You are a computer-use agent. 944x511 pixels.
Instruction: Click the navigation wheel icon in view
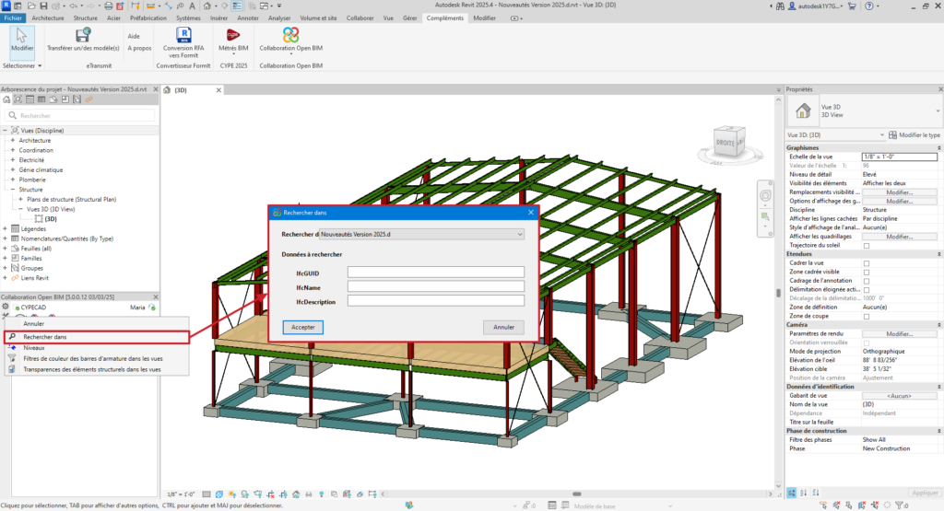pos(765,196)
